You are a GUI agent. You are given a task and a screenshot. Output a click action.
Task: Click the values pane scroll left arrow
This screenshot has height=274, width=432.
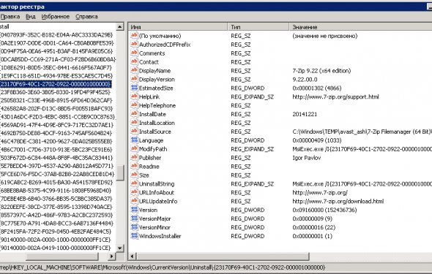click(133, 256)
